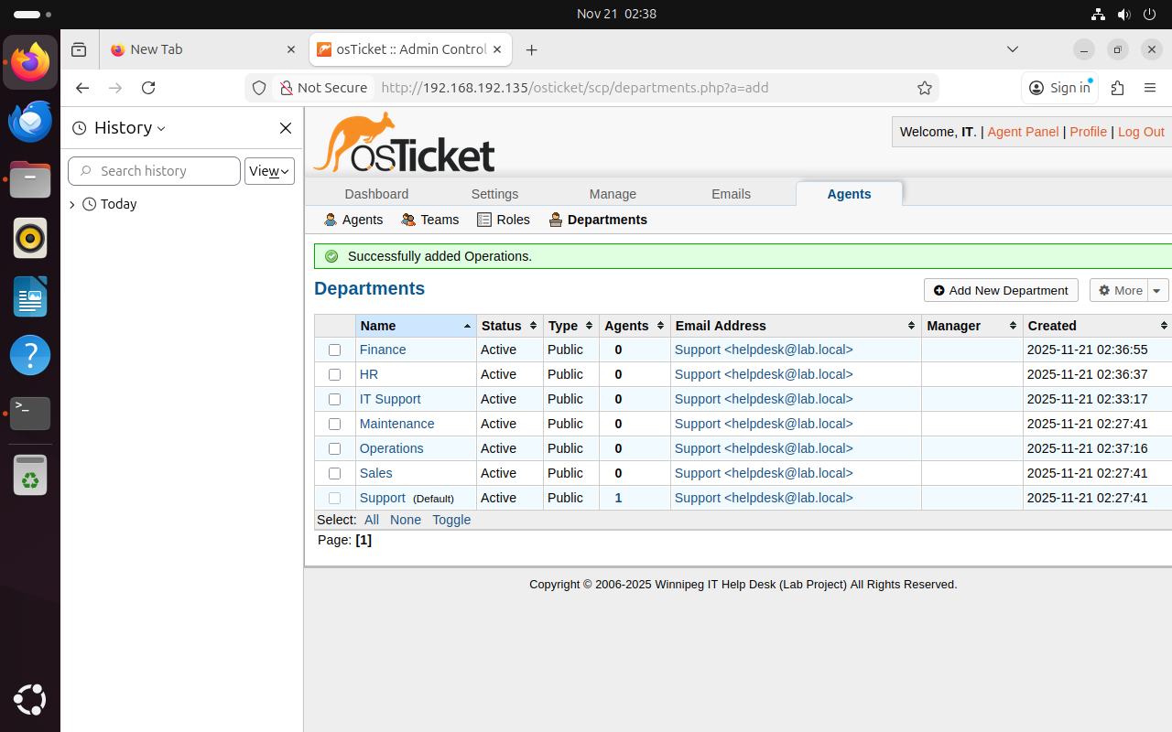Screen dimensions: 1172x732
Task: Open the Profile link
Action: [1088, 132]
